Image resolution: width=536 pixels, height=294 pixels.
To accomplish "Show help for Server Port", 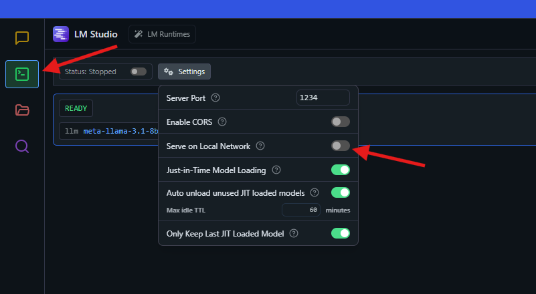I will [215, 98].
